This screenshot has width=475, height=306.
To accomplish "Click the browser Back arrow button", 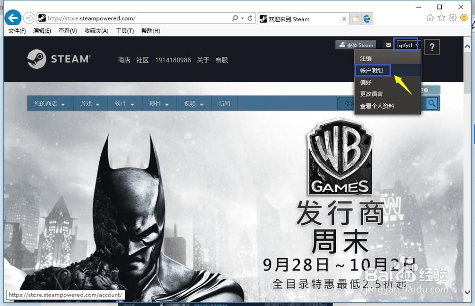I will coord(13,18).
